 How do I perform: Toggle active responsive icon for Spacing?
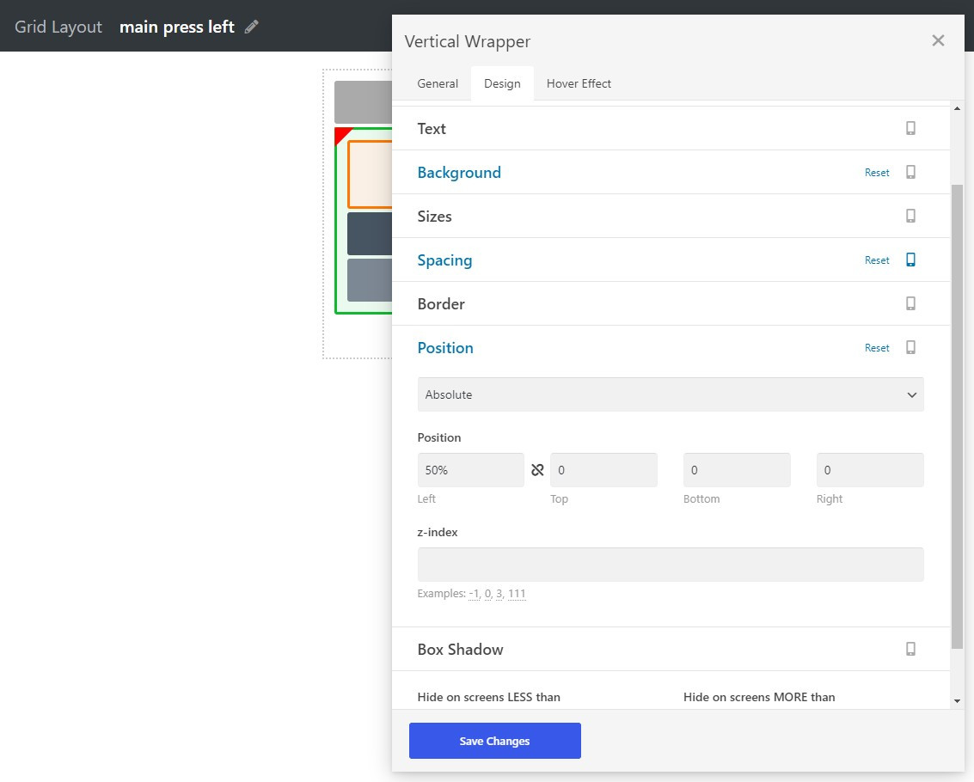pyautogui.click(x=910, y=260)
